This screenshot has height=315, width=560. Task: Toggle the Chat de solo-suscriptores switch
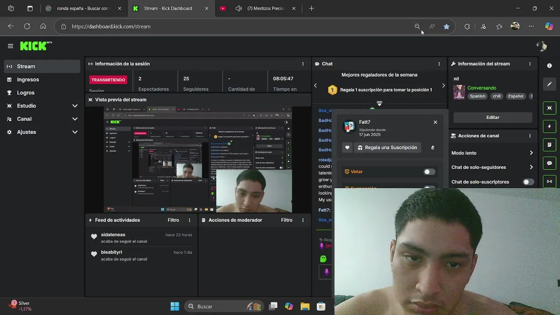pyautogui.click(x=528, y=182)
